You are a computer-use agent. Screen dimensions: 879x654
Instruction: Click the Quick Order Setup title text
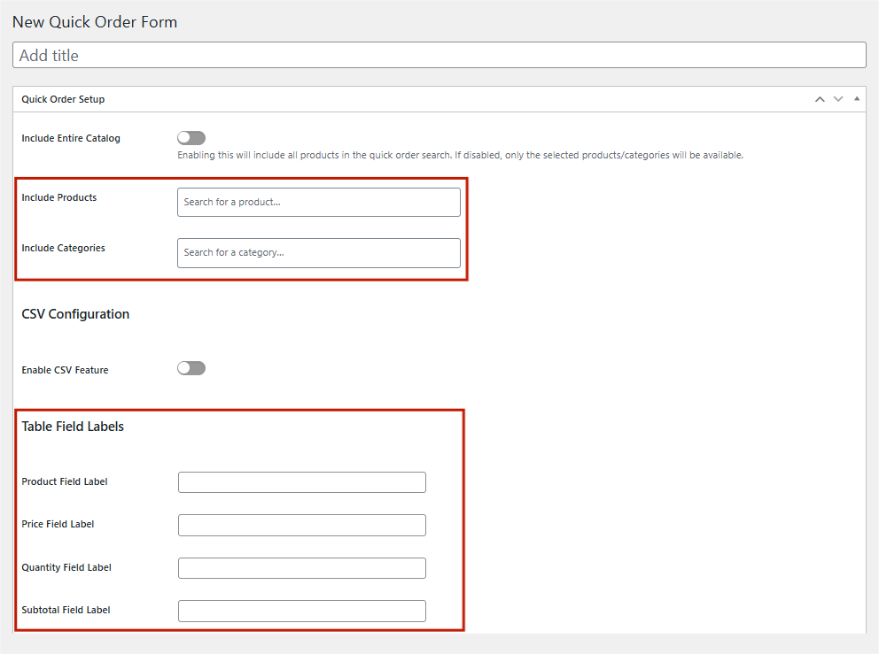[x=62, y=99]
